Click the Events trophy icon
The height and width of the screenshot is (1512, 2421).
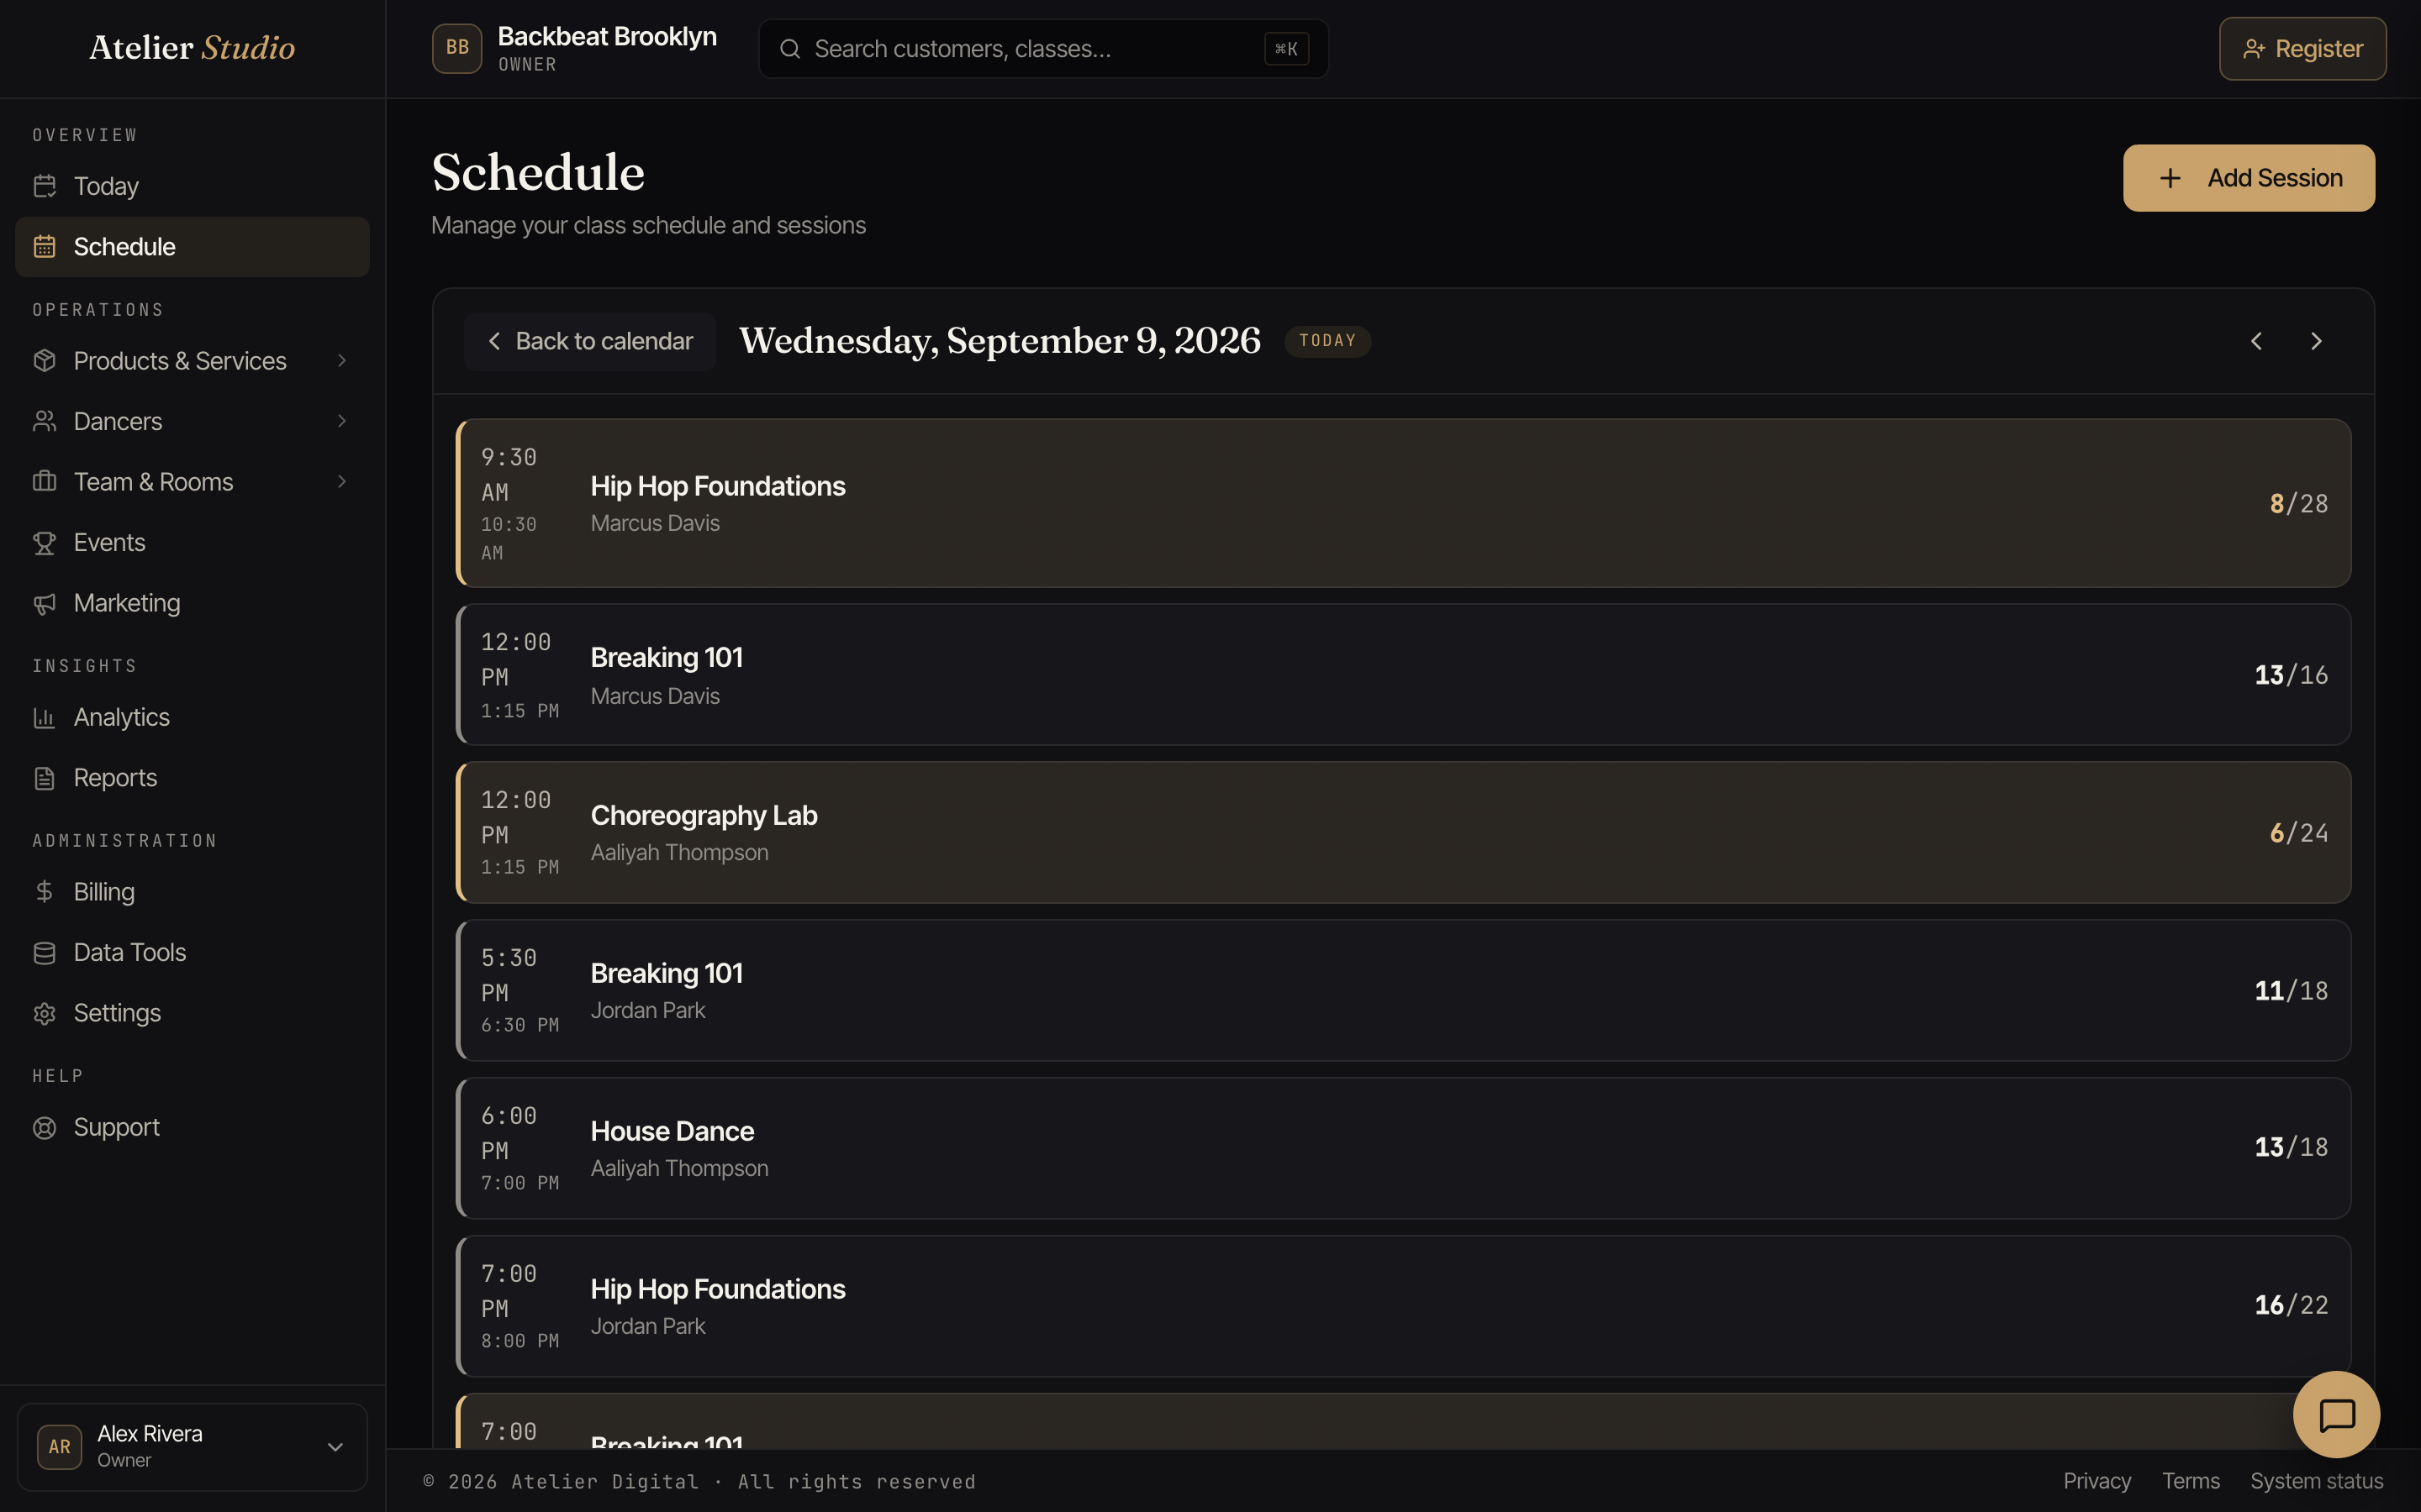click(x=44, y=542)
